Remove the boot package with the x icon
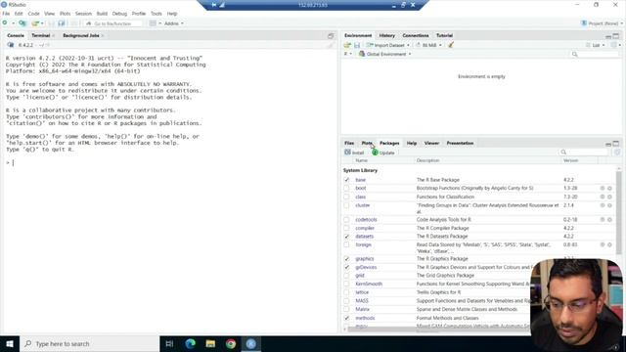626x352 pixels. [x=609, y=188]
